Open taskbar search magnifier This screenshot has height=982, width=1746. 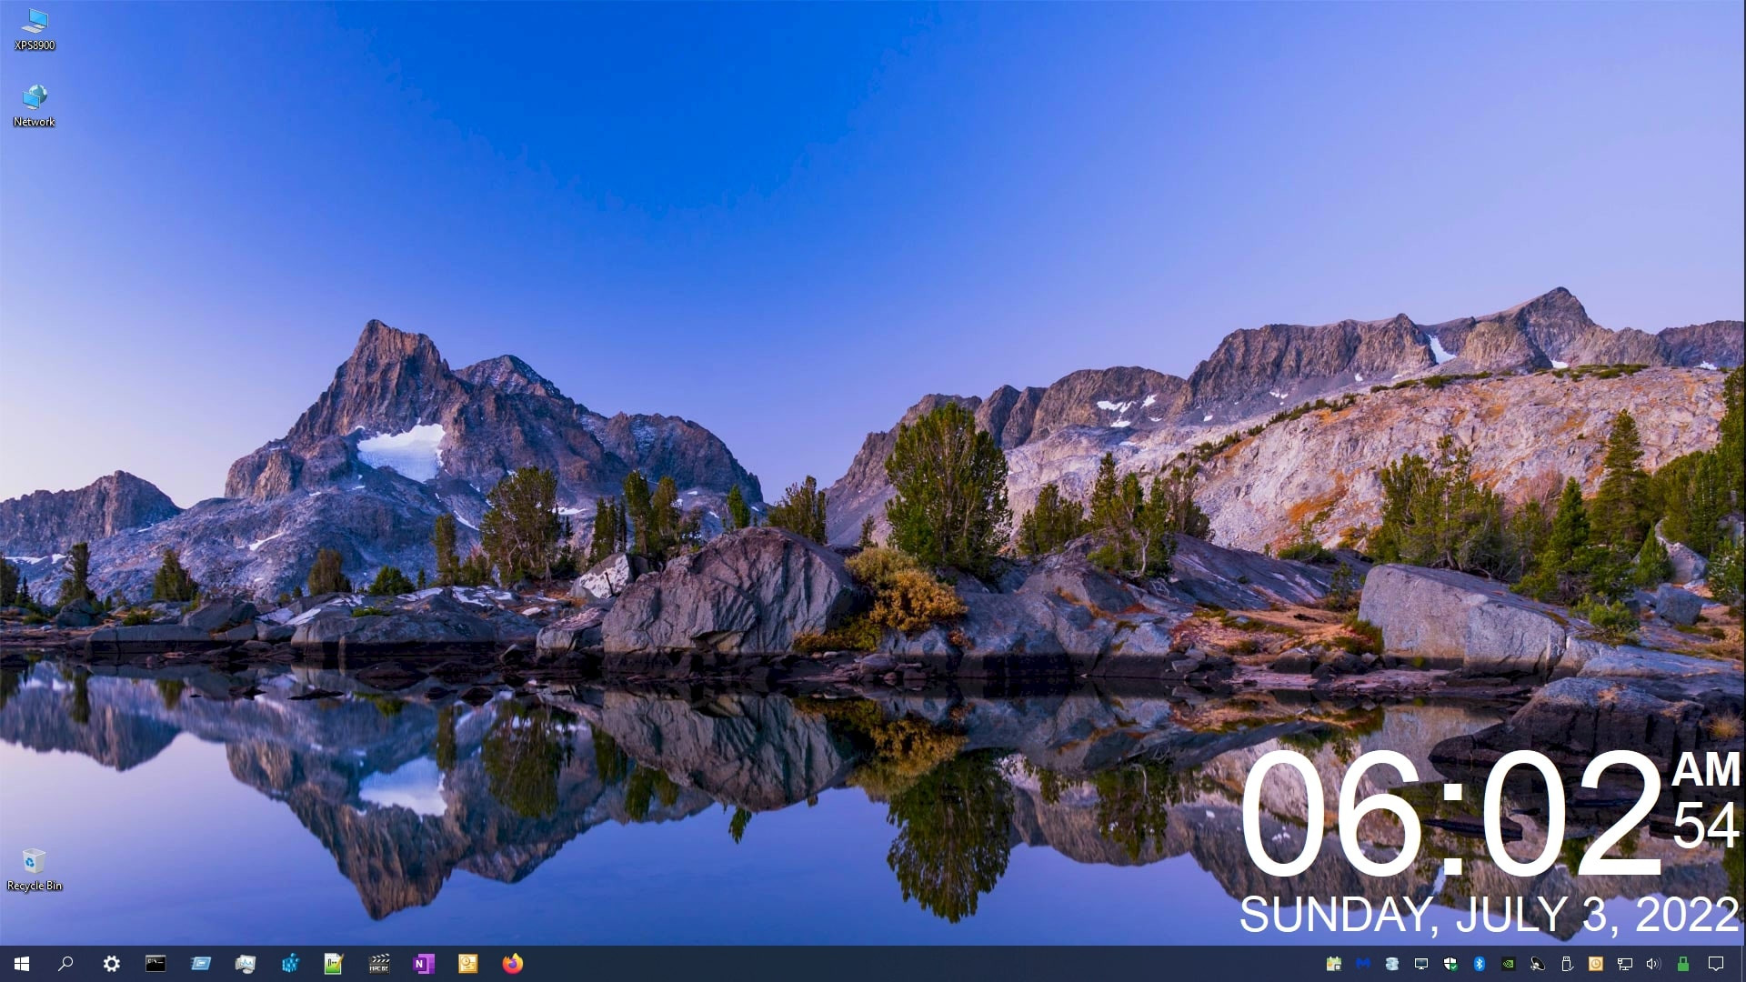(65, 964)
